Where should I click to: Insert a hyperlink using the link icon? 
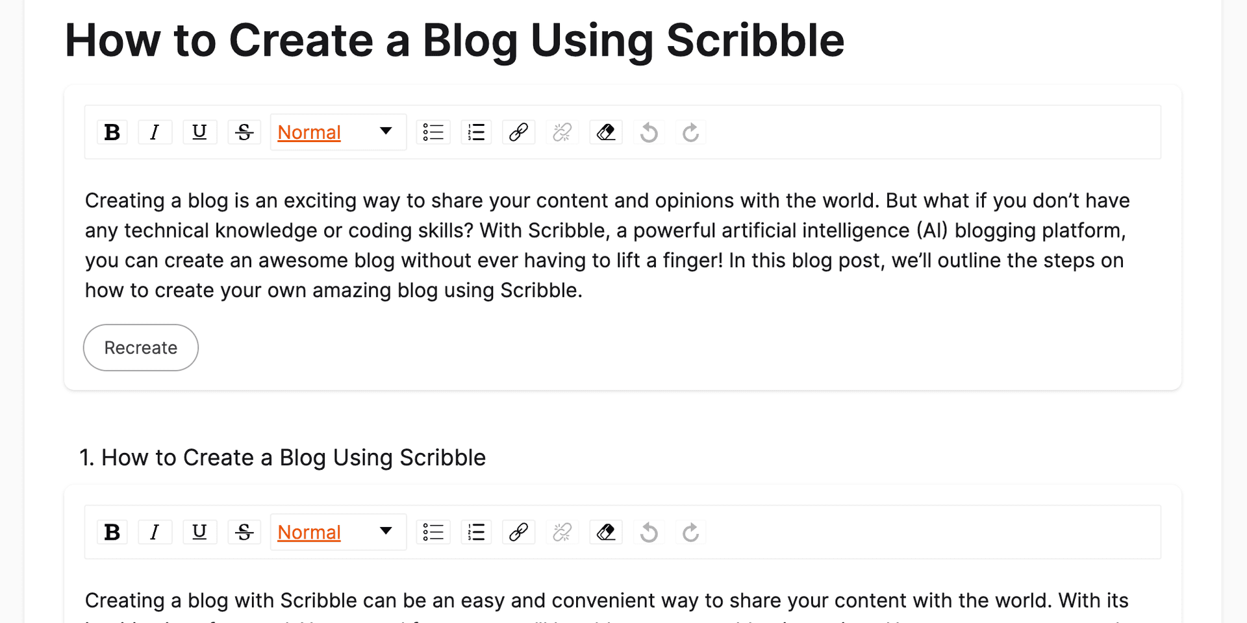tap(518, 132)
